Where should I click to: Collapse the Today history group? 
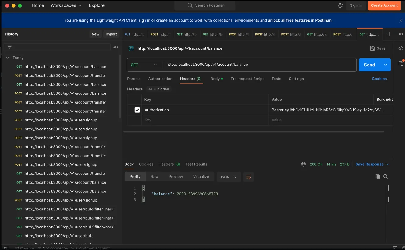click(8, 58)
